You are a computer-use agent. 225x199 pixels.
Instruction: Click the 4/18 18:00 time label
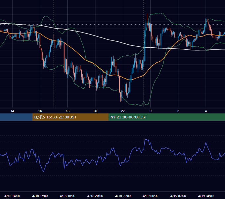pos(67,196)
